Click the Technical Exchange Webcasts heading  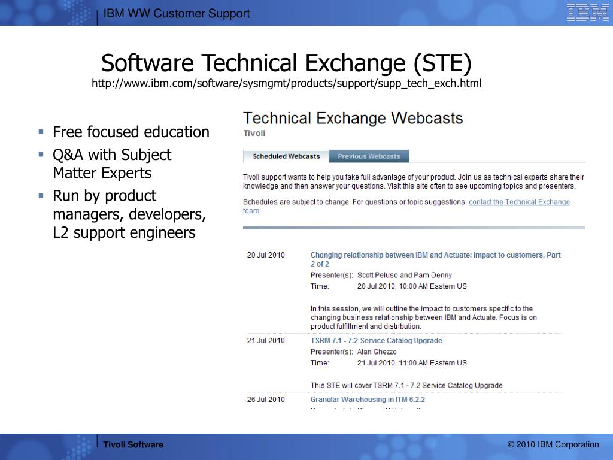353,118
